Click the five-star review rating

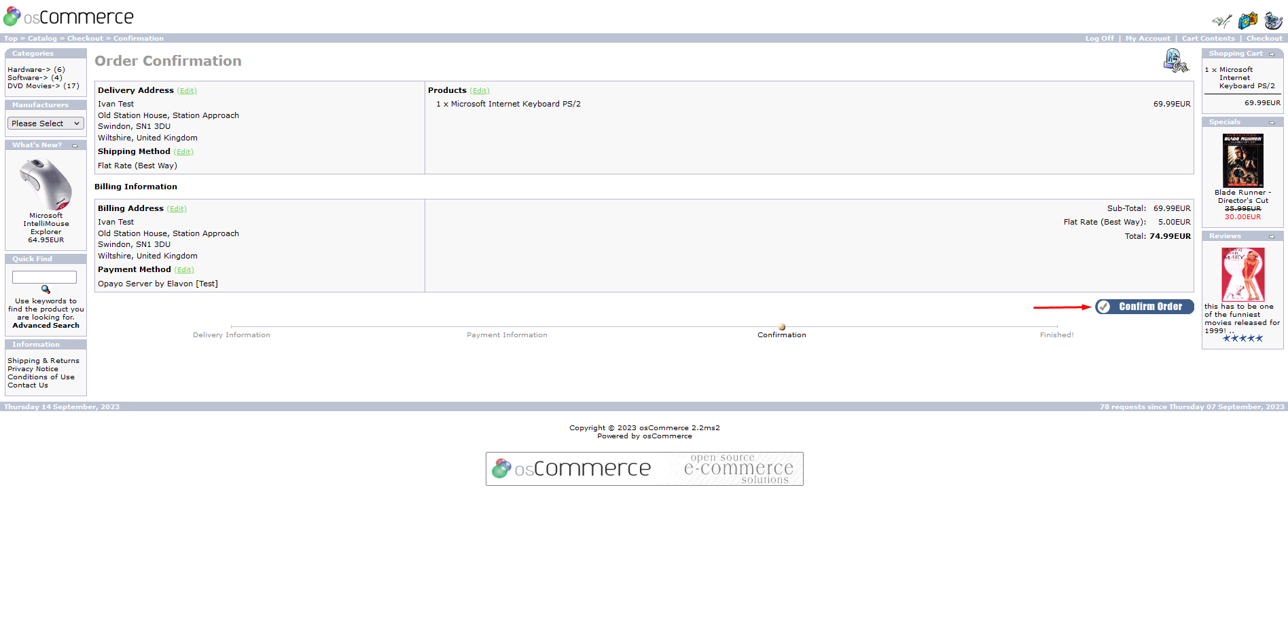click(1242, 339)
